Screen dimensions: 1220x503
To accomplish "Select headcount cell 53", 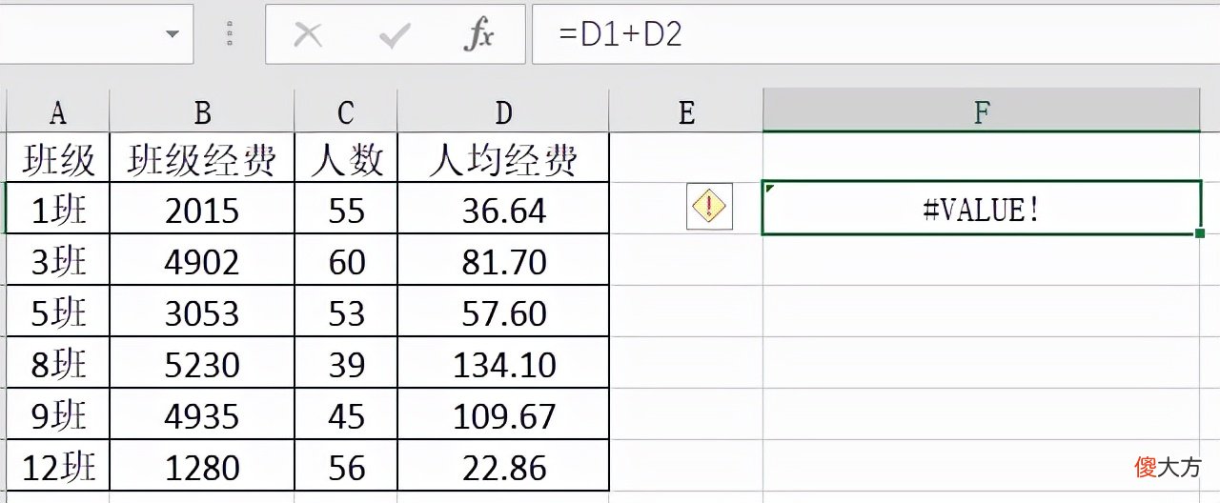I will point(346,312).
